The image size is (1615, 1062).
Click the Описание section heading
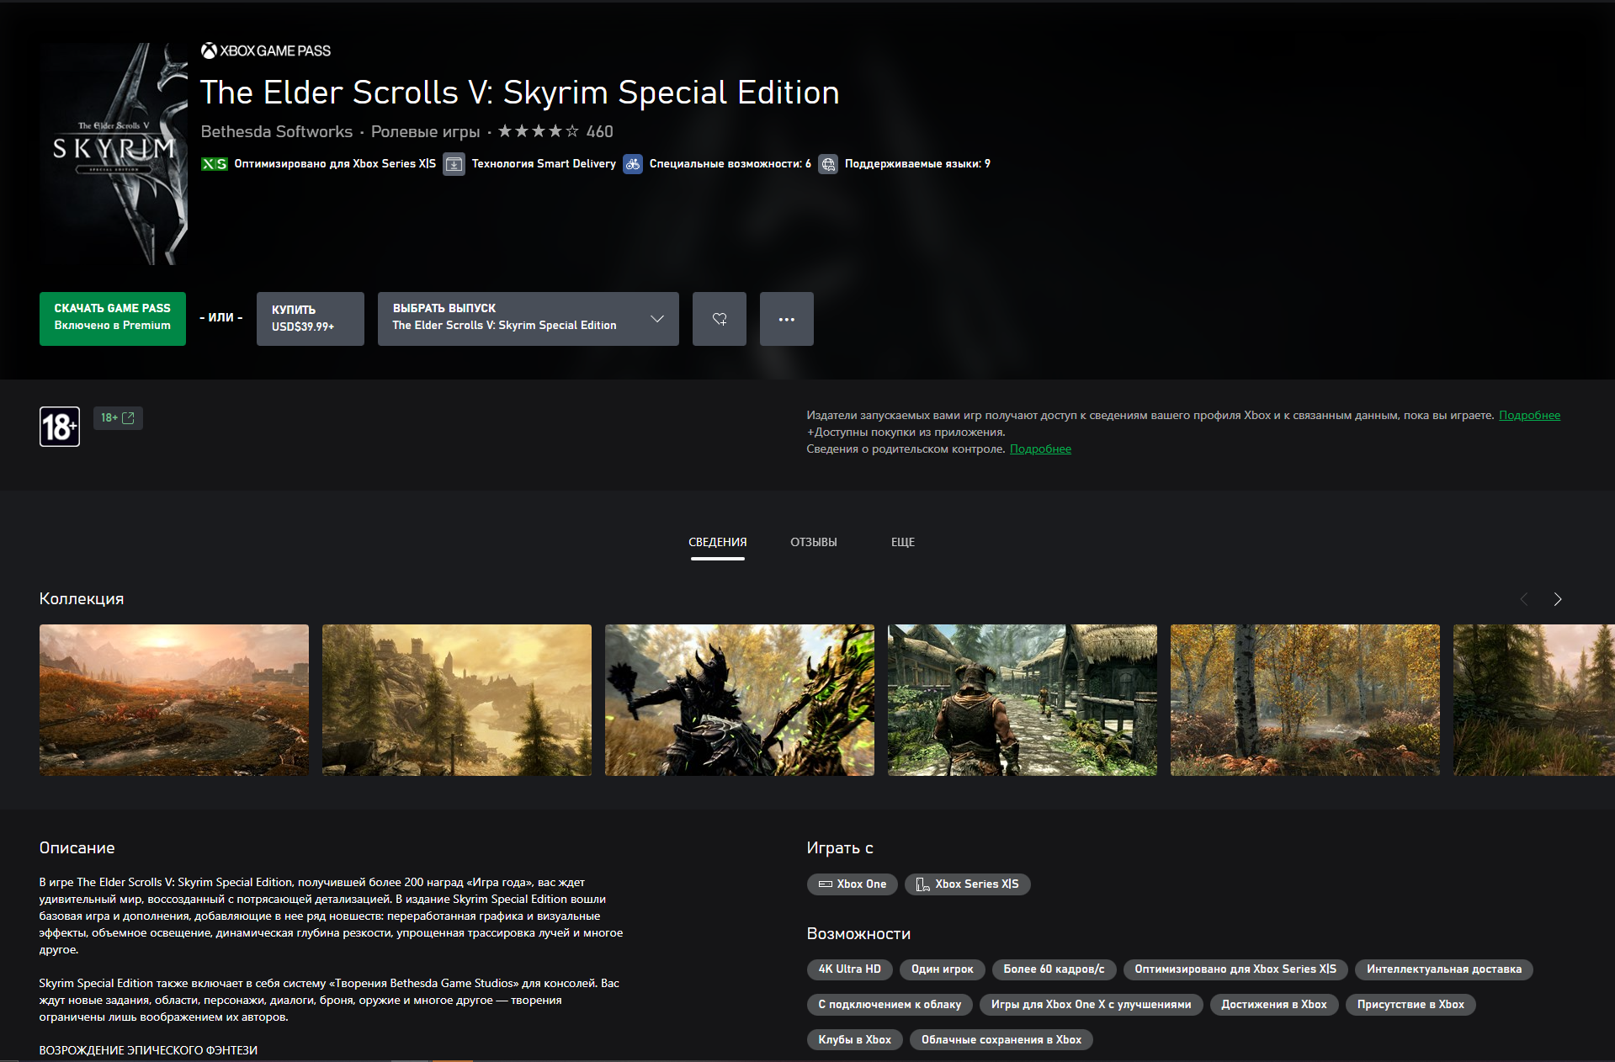[x=77, y=848]
